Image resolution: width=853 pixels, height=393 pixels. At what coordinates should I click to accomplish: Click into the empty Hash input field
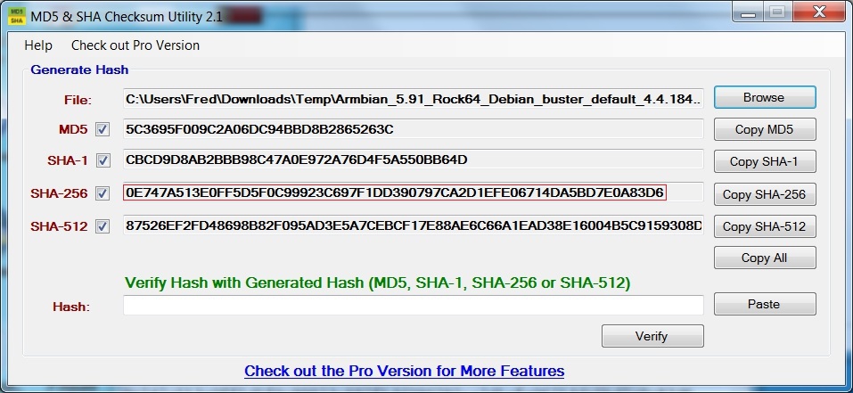[x=413, y=306]
